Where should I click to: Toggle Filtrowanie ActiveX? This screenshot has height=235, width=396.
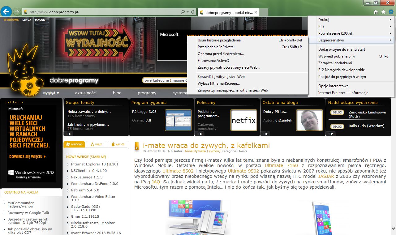(x=248, y=61)
